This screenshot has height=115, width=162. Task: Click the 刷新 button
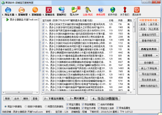7,99
